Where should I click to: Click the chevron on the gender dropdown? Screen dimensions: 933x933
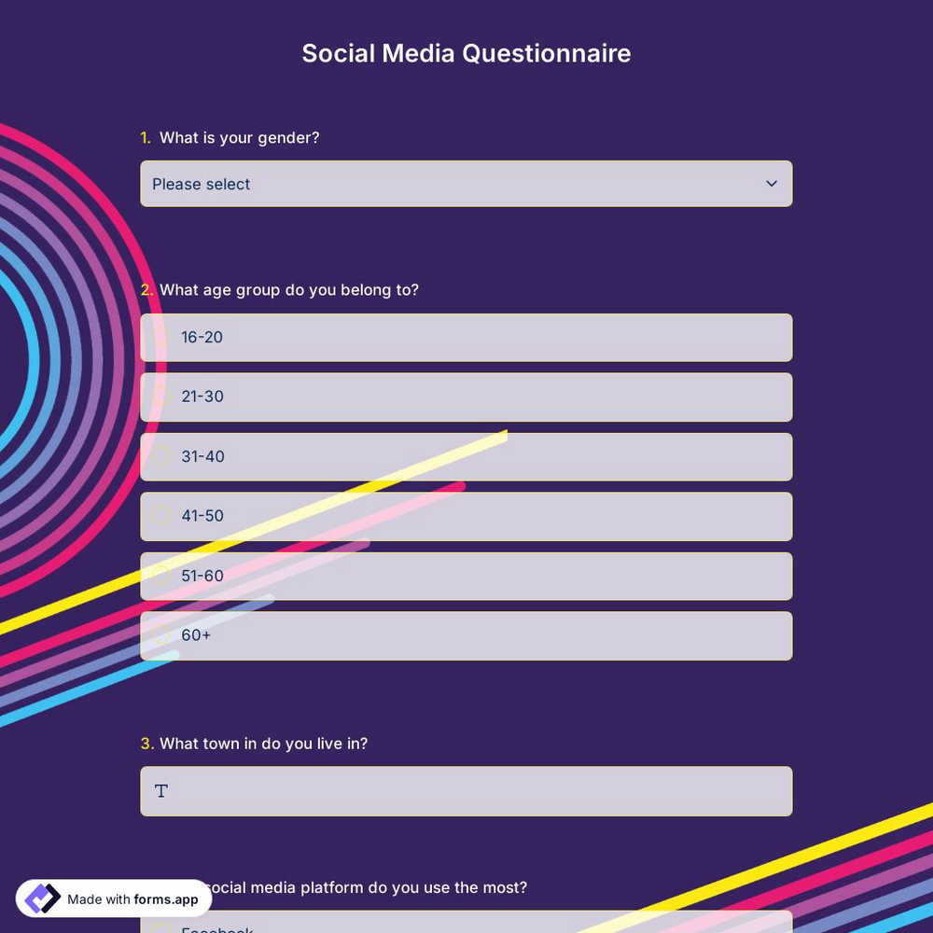point(772,184)
